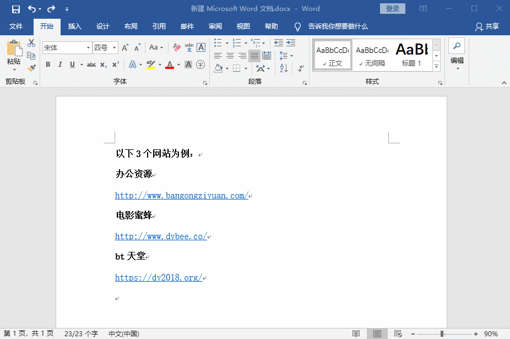Switch to the 审阅 tab

click(215, 26)
